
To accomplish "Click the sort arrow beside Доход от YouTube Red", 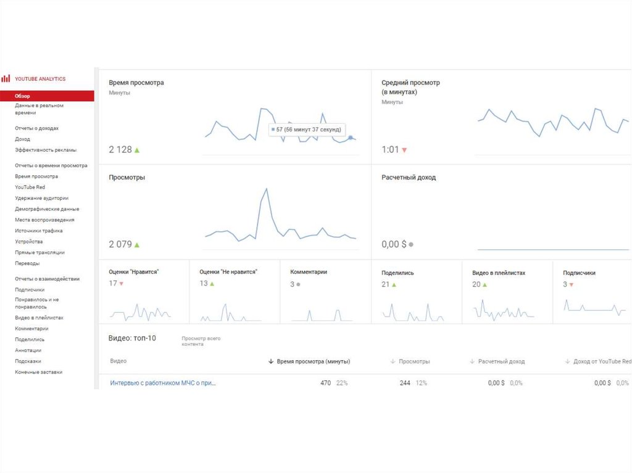I will click(567, 361).
